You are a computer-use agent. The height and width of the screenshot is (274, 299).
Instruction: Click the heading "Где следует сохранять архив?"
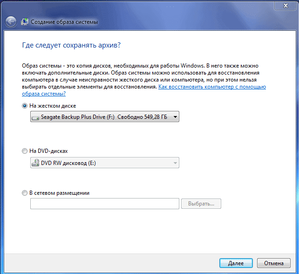pos(71,45)
